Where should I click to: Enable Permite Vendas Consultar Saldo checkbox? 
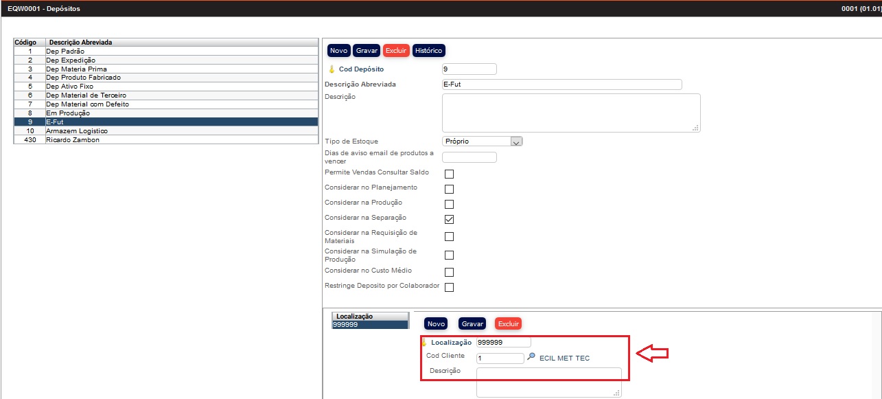click(449, 174)
